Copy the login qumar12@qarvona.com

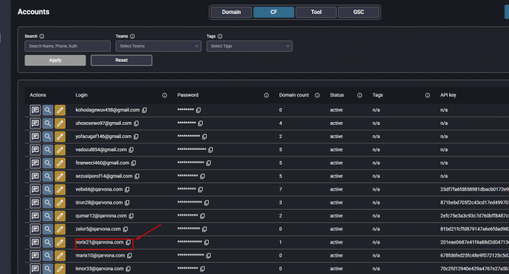pos(131,216)
